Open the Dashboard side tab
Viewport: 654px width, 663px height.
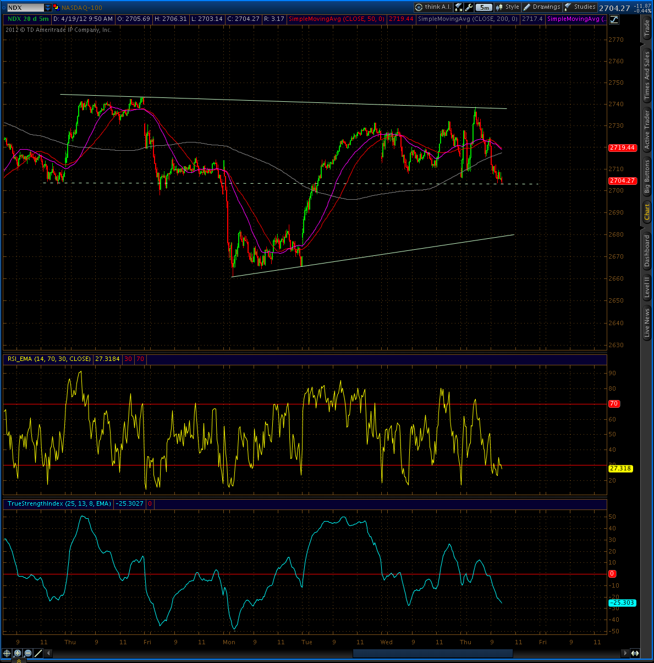click(x=647, y=251)
